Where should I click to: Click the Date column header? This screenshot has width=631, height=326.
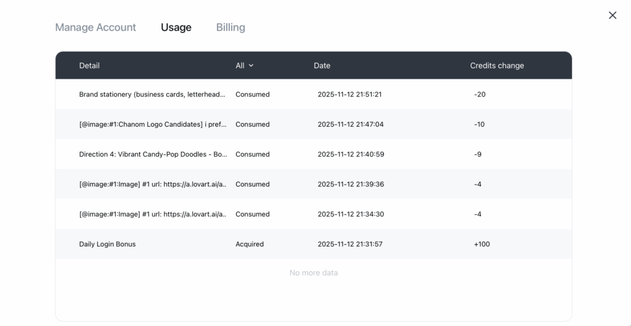(x=322, y=65)
